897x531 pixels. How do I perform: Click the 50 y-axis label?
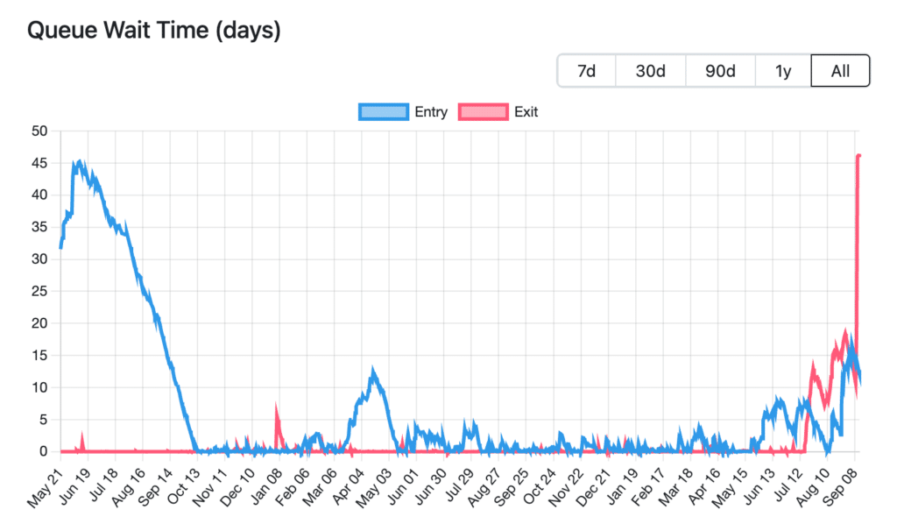click(x=39, y=131)
